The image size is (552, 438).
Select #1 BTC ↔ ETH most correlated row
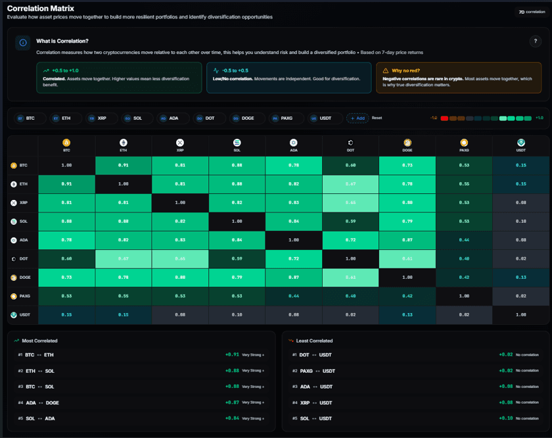[x=141, y=355]
